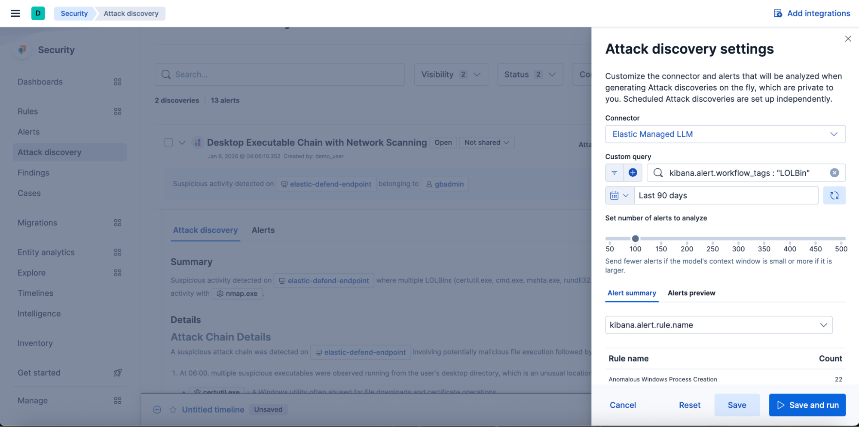
Task: Click the Security shield logo
Action: pos(22,50)
